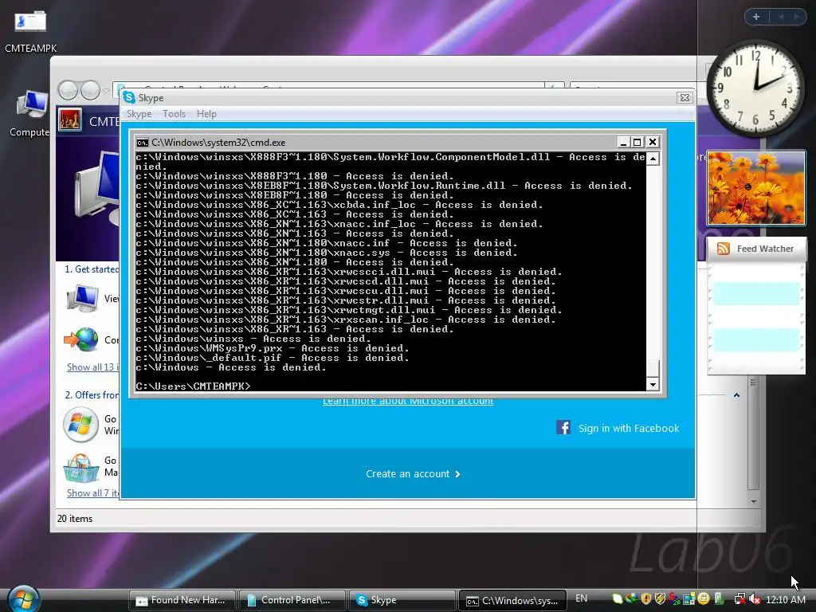Viewport: 816px width, 612px height.
Task: Click the Windows Security Alert red shield tray icon
Action: (645, 599)
